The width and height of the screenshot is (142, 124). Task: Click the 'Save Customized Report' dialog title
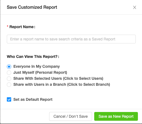click(x=32, y=7)
